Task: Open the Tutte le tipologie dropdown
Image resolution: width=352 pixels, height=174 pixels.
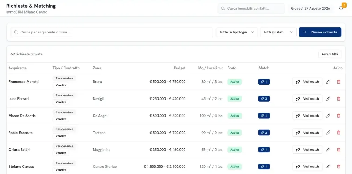Action: (x=237, y=32)
